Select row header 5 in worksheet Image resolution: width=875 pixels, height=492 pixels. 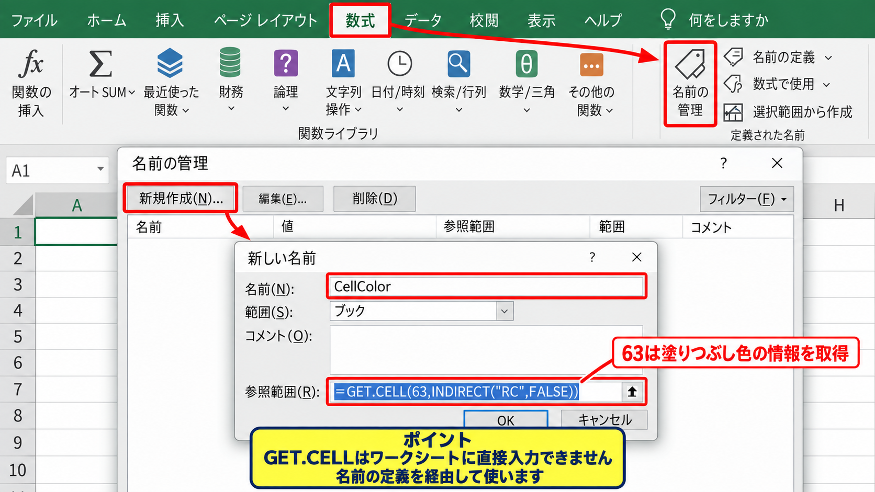18,336
